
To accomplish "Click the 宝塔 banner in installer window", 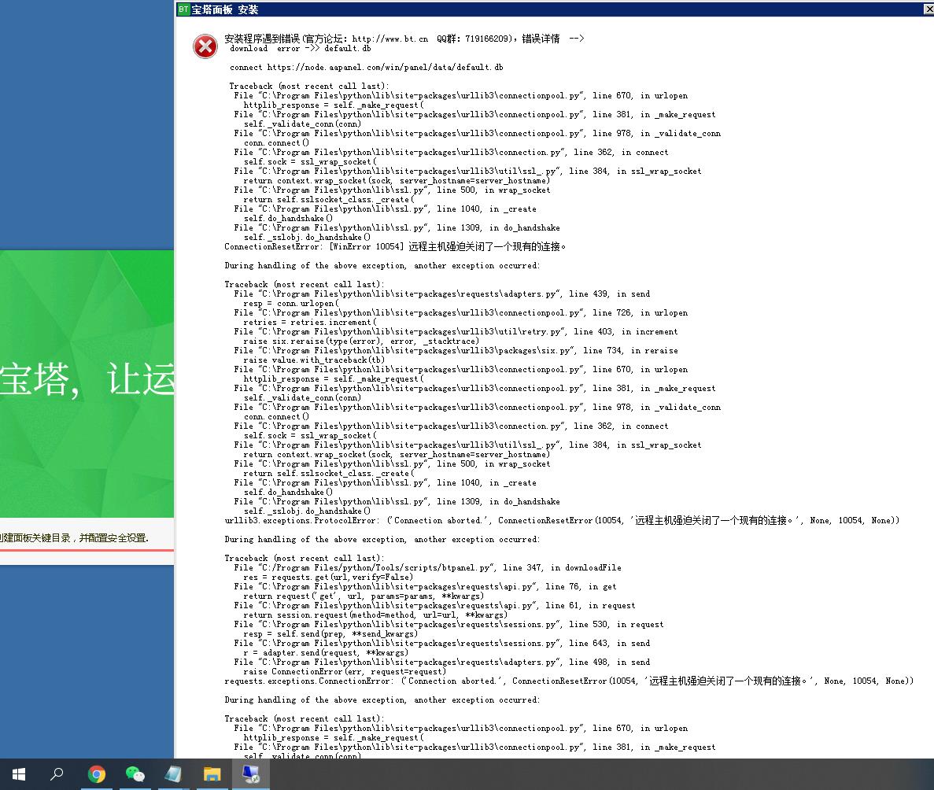I will click(x=87, y=383).
